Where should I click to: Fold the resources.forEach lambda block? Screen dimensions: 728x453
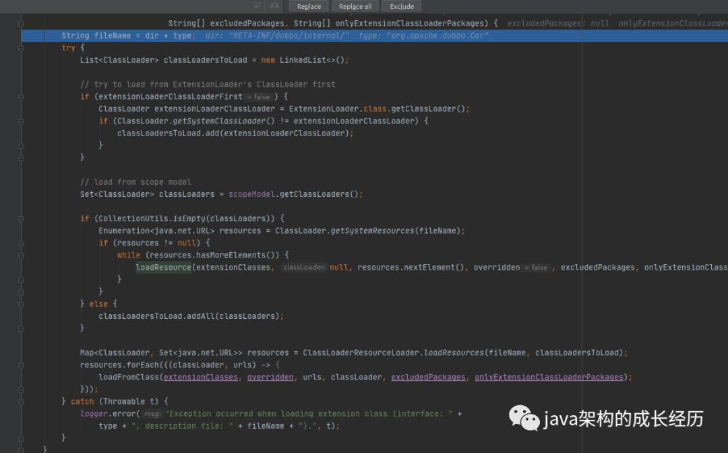[x=21, y=365]
